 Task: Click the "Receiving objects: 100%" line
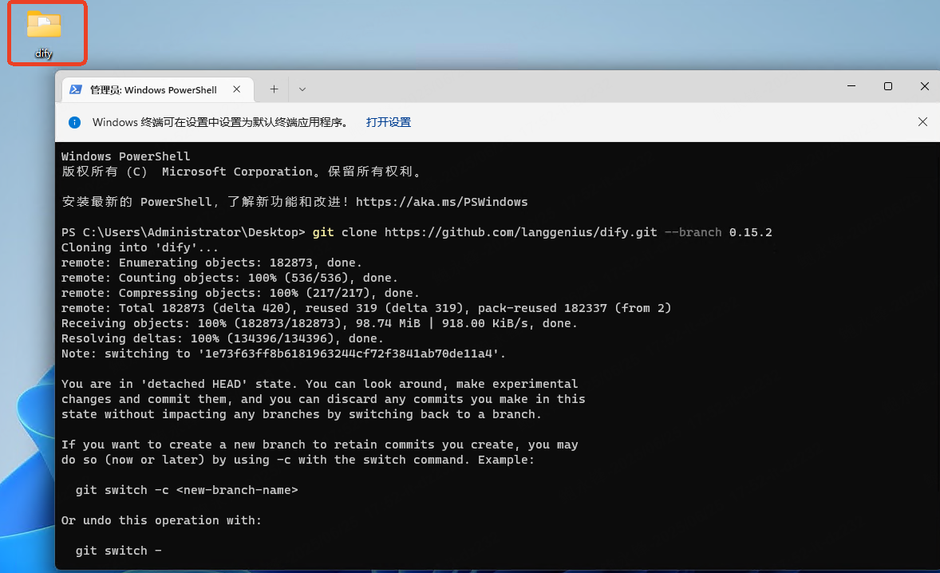(x=319, y=324)
